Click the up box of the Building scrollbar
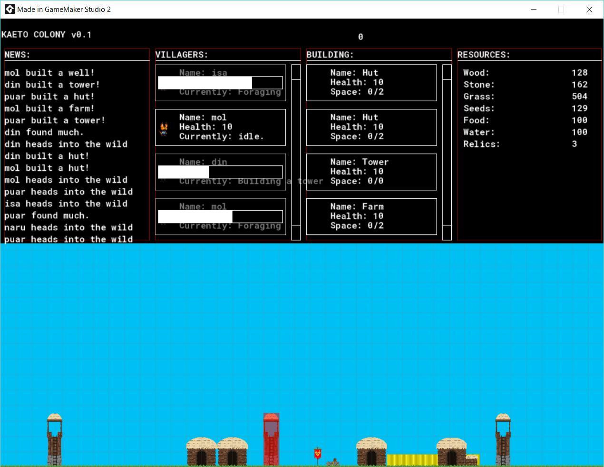The image size is (604, 467). tap(447, 72)
